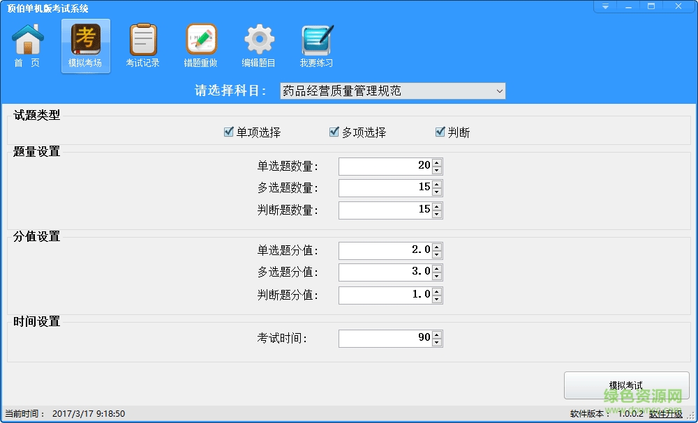
Task: Increase 判断题数量 with up arrow
Action: tap(437, 206)
